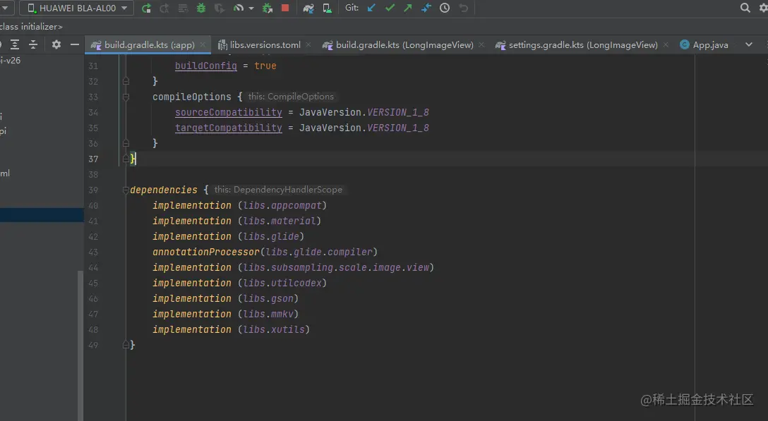Image resolution: width=768 pixels, height=421 pixels.
Task: Click Git Update Project blue arrow
Action: (x=371, y=8)
